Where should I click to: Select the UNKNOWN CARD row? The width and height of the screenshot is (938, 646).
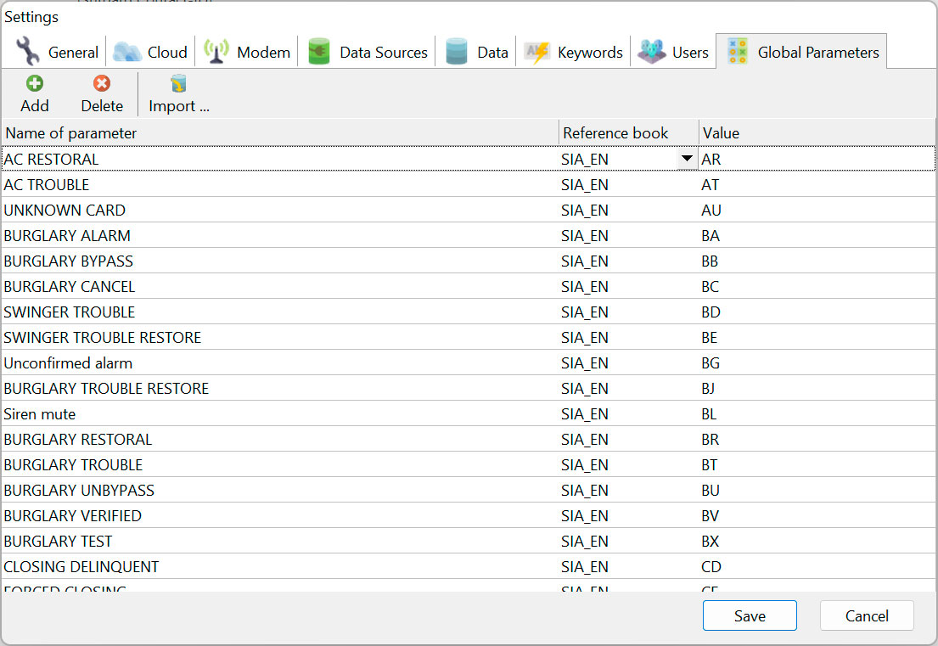(469, 210)
